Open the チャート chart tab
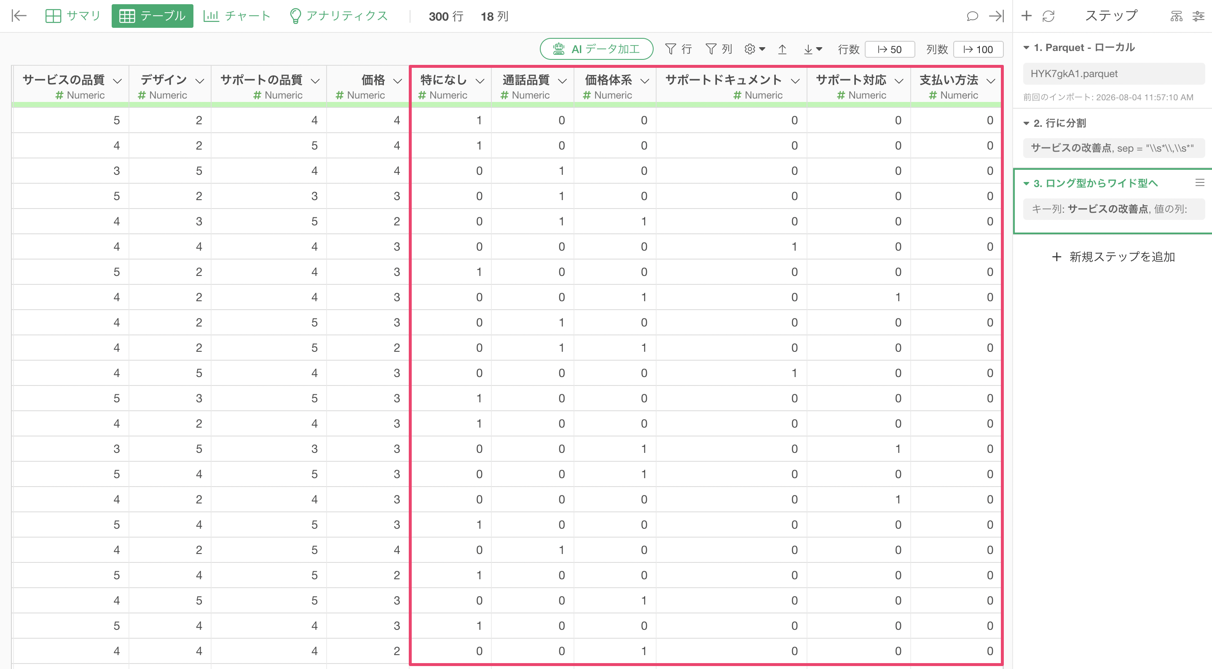The width and height of the screenshot is (1212, 669). coord(237,16)
